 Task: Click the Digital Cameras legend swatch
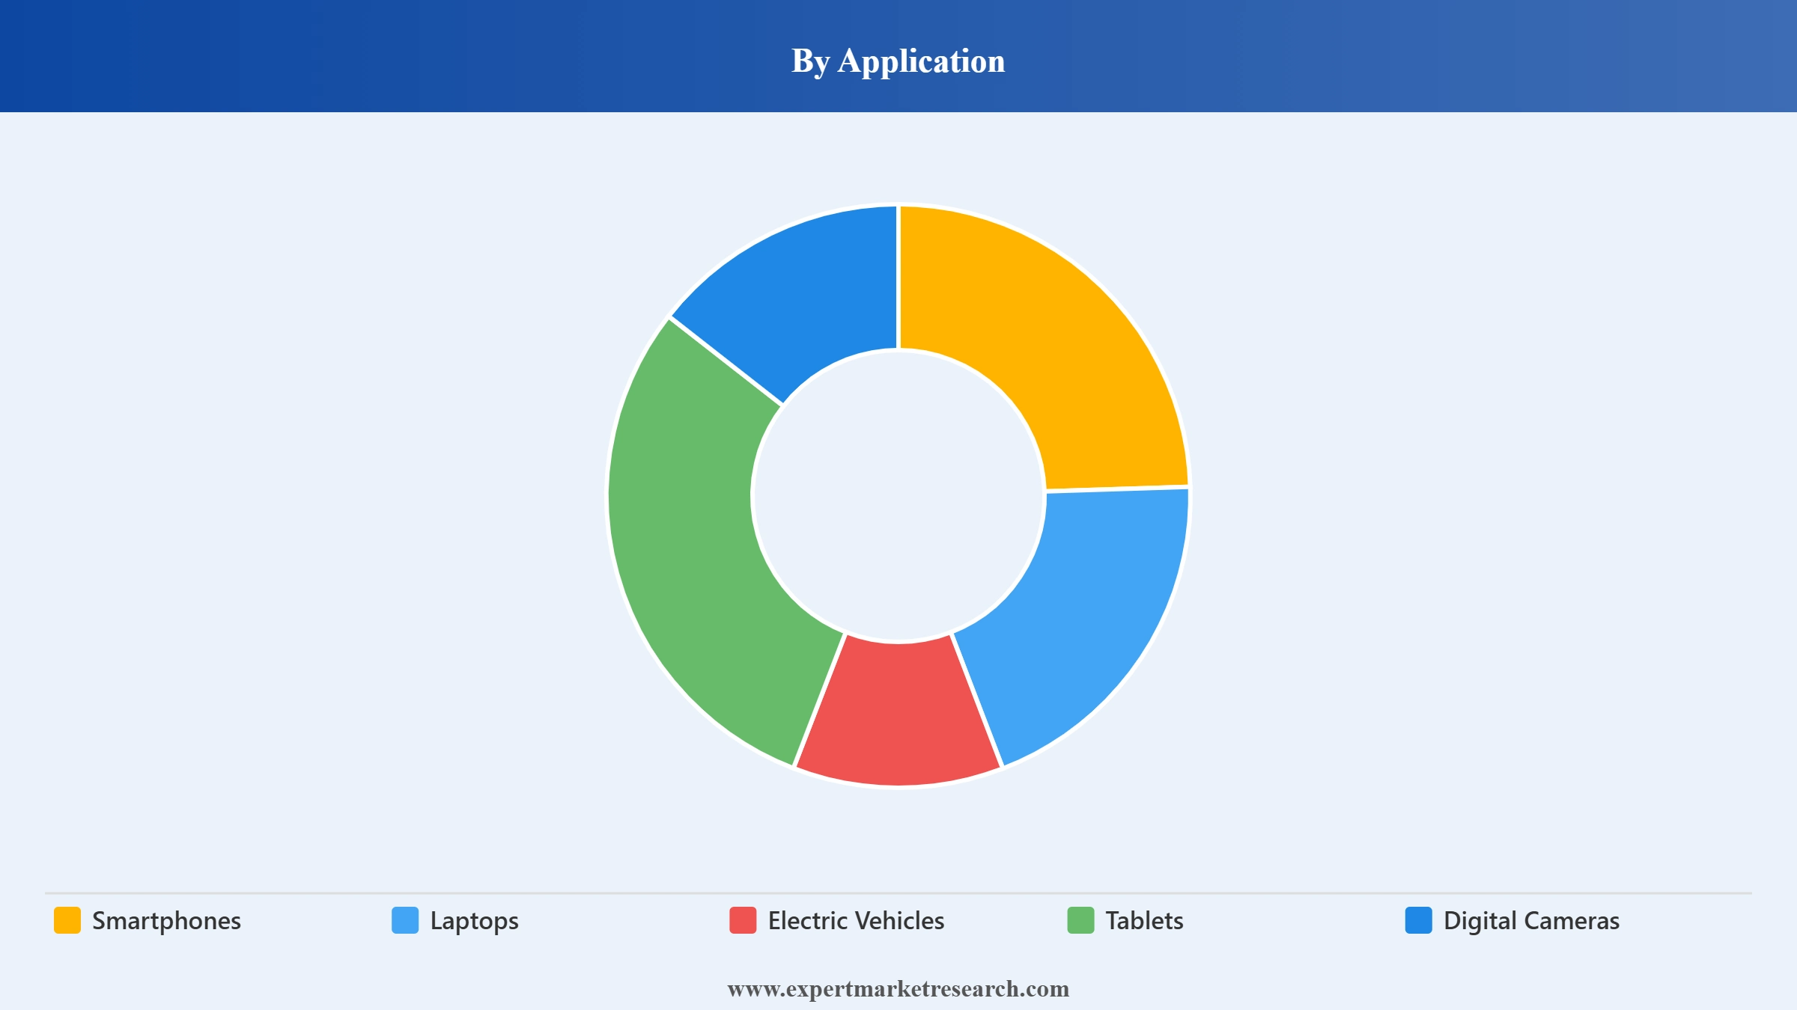[1418, 920]
